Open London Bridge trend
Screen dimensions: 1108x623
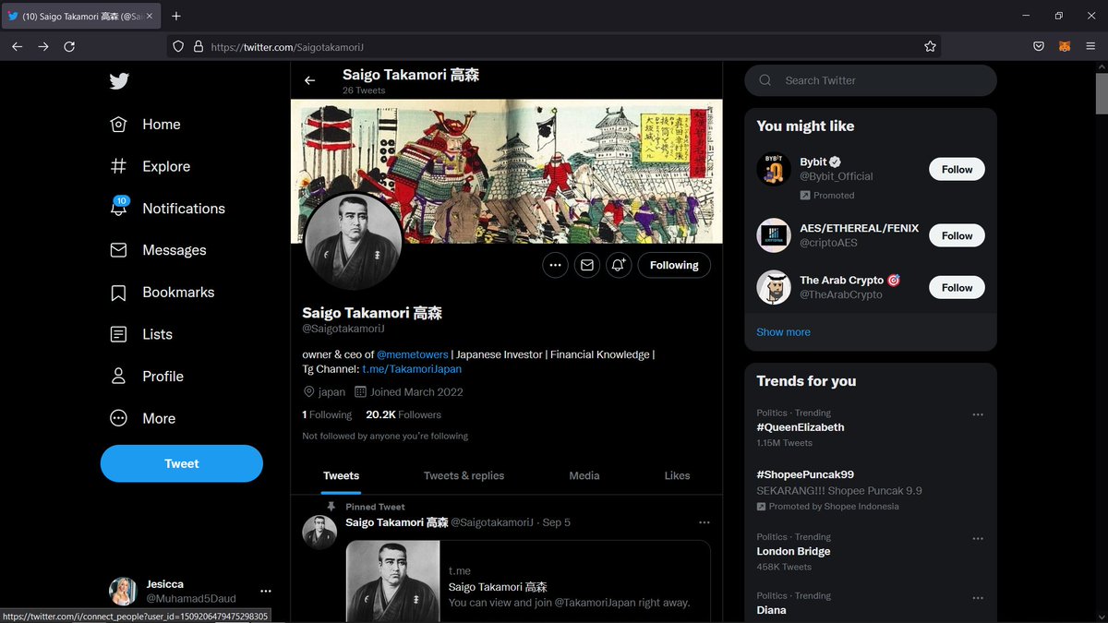[793, 551]
